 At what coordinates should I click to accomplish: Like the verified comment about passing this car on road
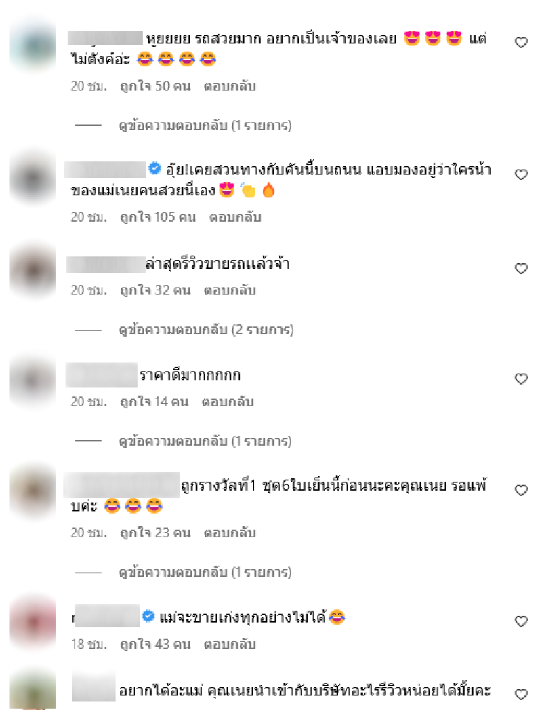pos(521,174)
